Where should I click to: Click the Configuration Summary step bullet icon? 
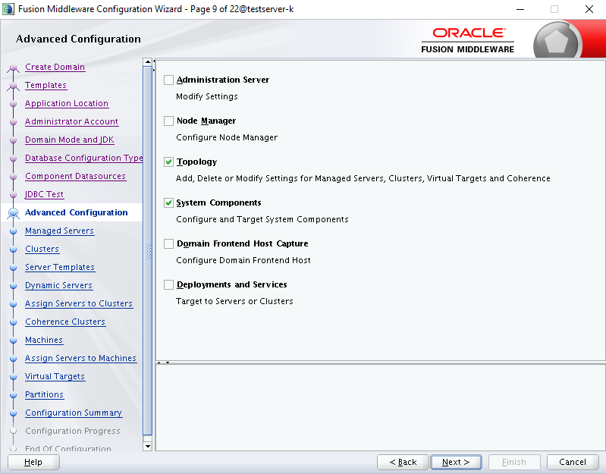pos(14,413)
